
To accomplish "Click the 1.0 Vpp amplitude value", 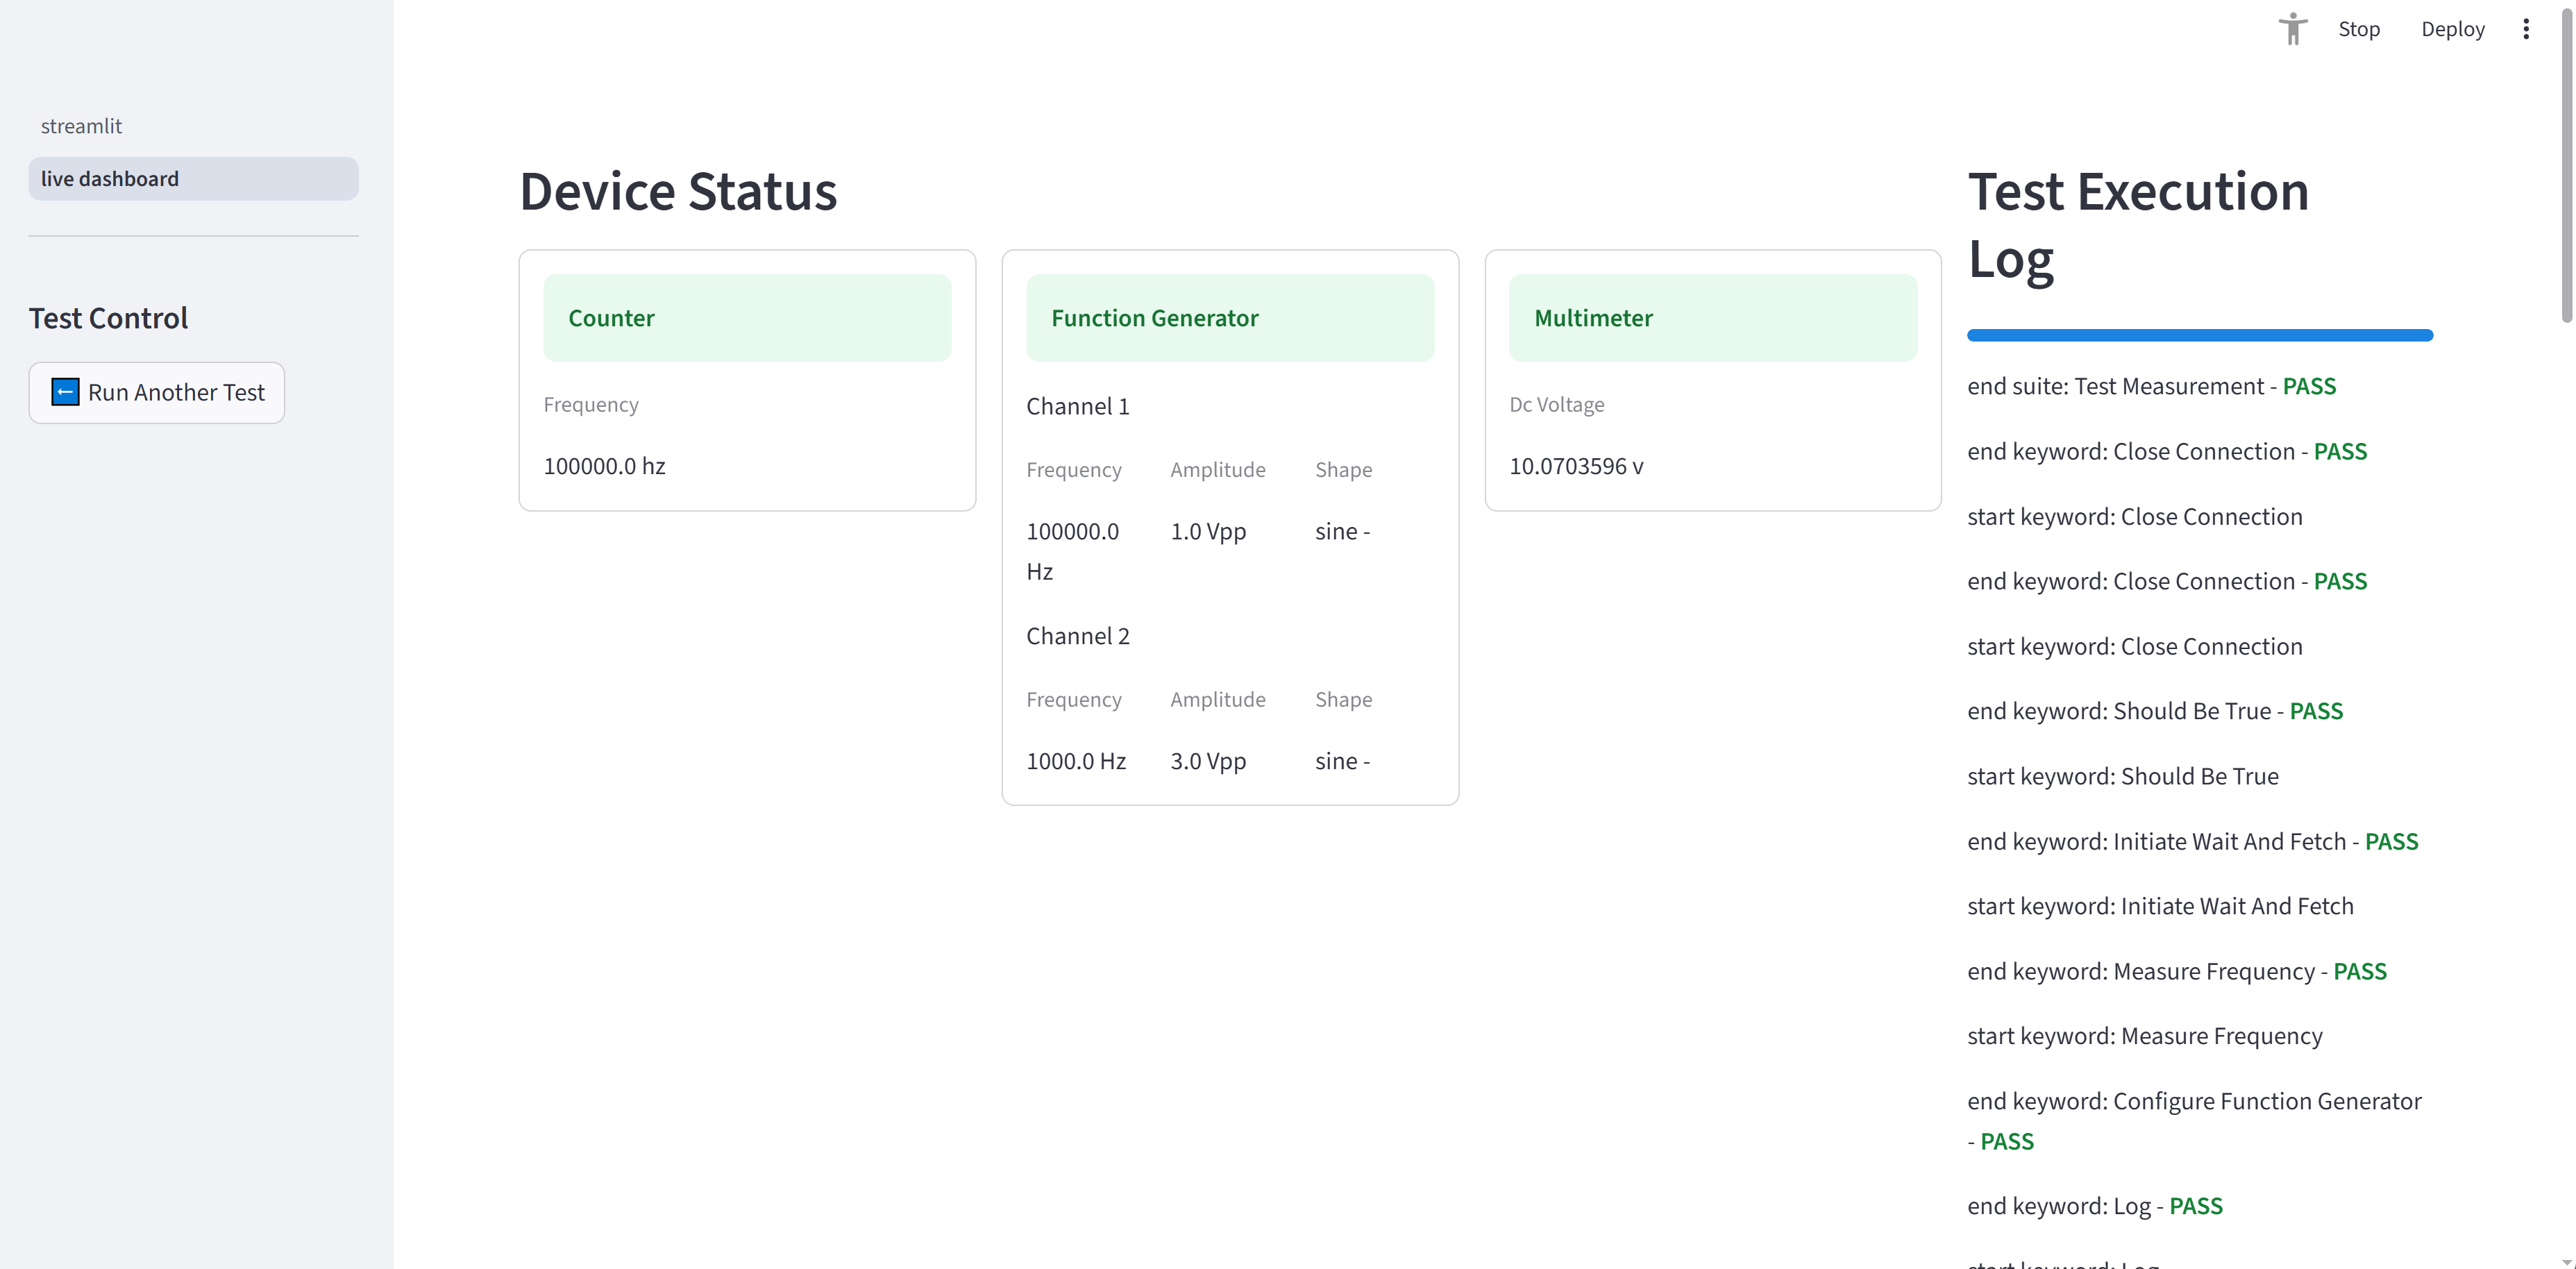I will click(x=1208, y=531).
